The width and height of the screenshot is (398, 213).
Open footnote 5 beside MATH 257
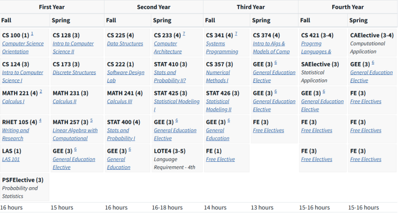(x=92, y=121)
